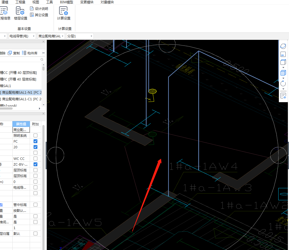Screen dimensions: 289x250
Task: Uncheck the ZC-BV attach checkbox
Action: tap(35, 164)
